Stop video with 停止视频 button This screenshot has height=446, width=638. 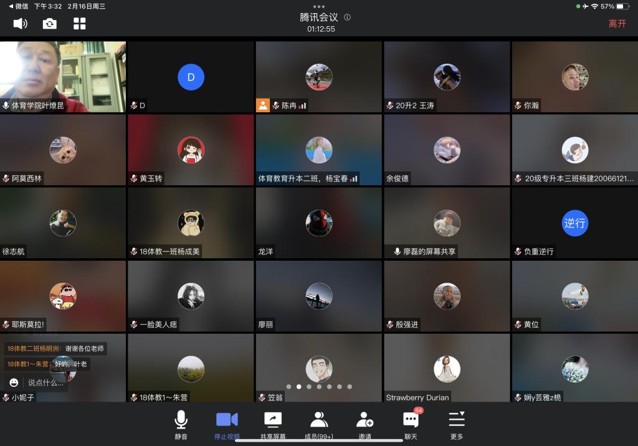pos(227,424)
